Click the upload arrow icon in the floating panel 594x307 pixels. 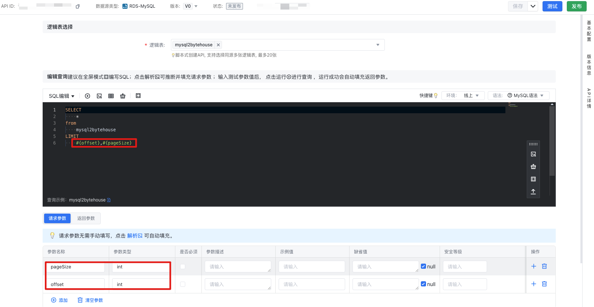pos(533,192)
